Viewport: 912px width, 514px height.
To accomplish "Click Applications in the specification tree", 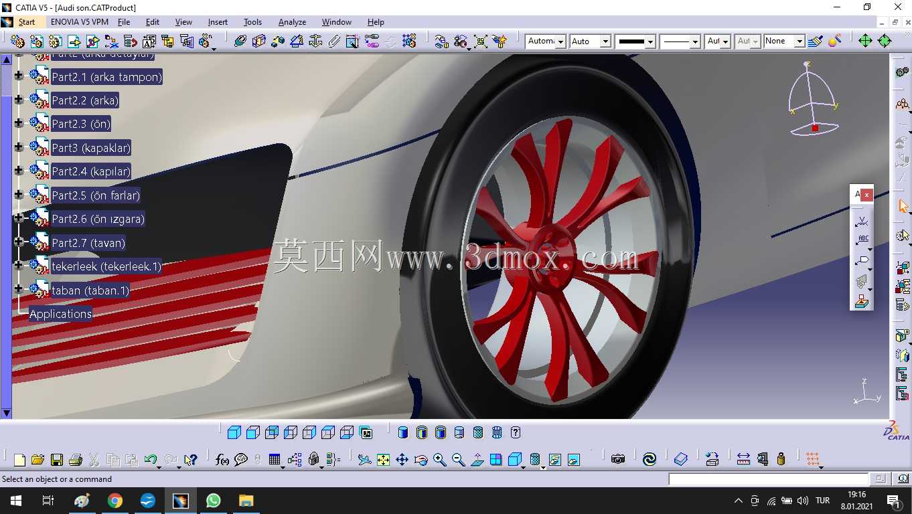I will [60, 314].
